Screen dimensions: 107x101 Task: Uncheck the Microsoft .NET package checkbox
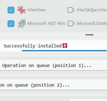[11, 24]
